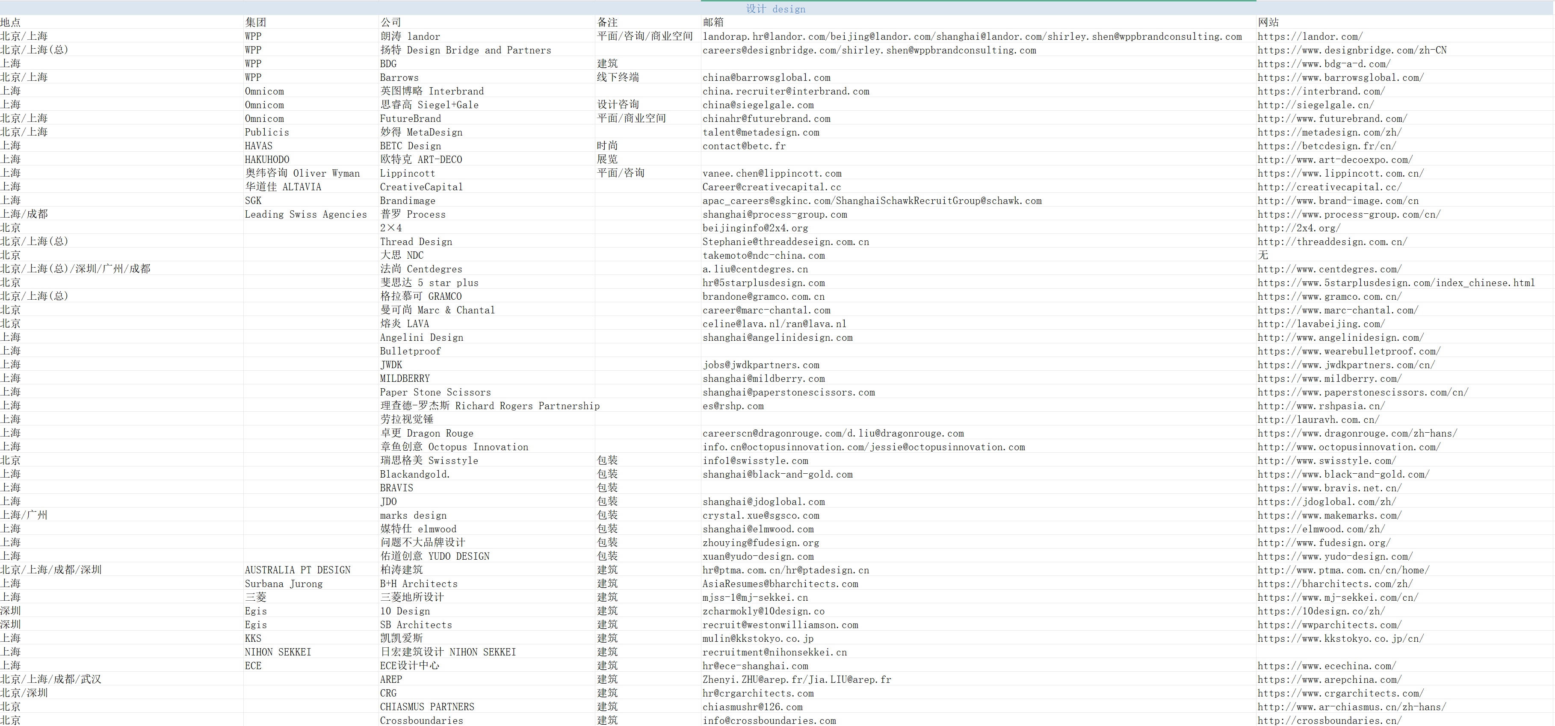Open the designbridge.com/zh-CN website link
Screen dimensions: 1555x726
1352,50
